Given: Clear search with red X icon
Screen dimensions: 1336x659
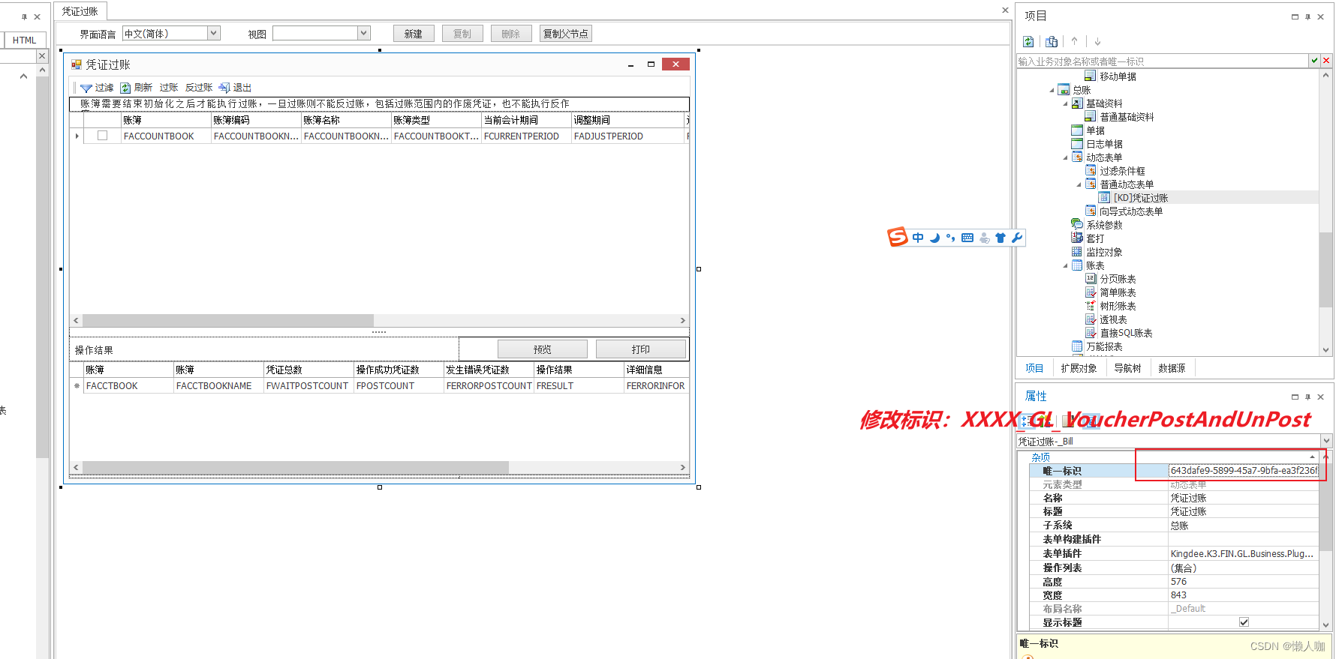Looking at the screenshot, I should pyautogui.click(x=1325, y=61).
